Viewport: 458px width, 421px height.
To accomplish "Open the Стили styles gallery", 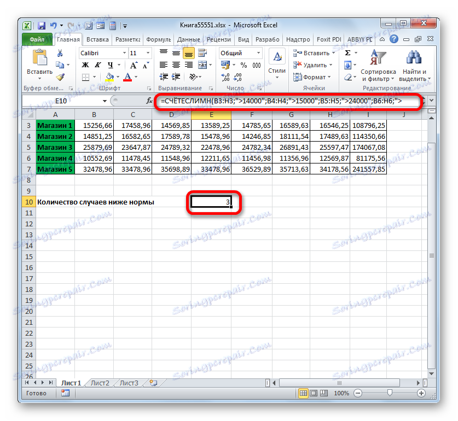I will 277,65.
